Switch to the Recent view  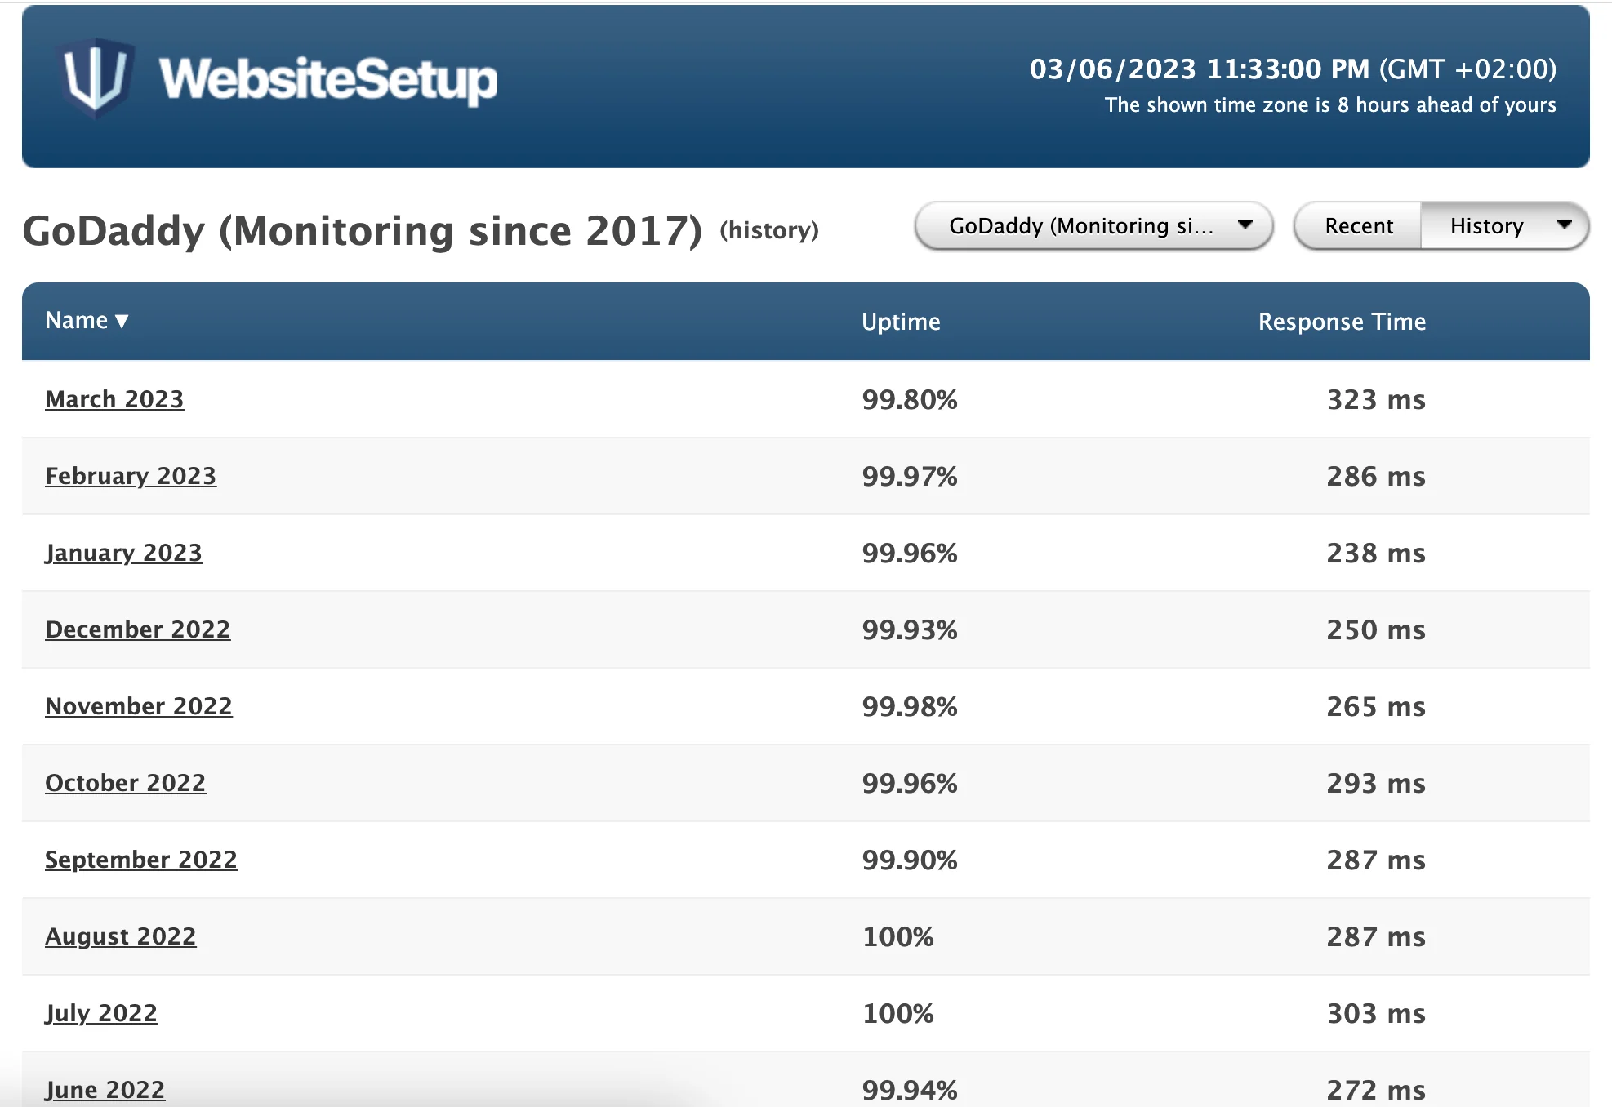[1358, 225]
